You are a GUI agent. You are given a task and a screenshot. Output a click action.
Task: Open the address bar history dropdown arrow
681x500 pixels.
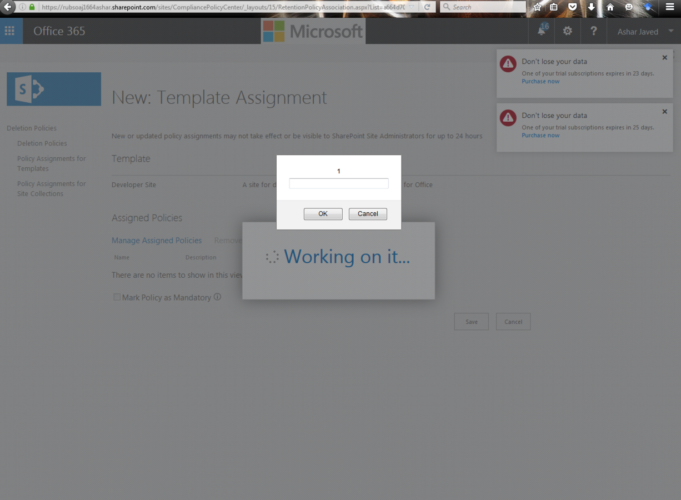click(413, 7)
